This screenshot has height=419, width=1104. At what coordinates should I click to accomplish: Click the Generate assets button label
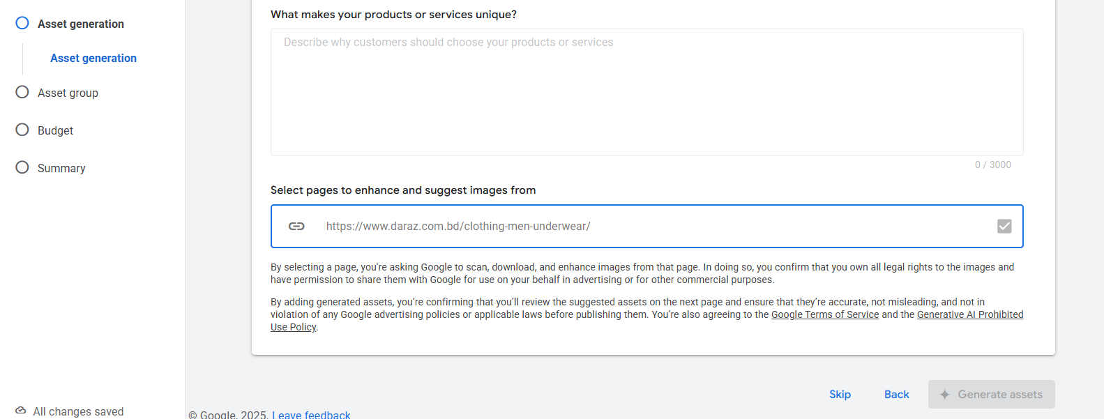point(999,395)
